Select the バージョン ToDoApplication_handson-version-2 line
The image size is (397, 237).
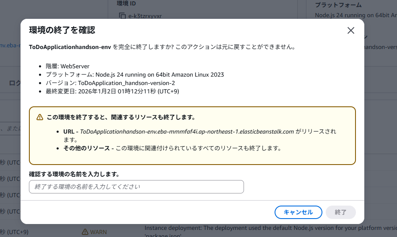click(110, 83)
